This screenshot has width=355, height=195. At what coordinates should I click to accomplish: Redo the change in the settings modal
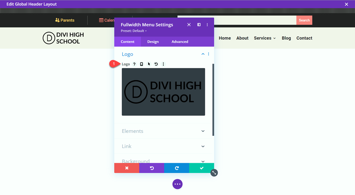coord(177,168)
